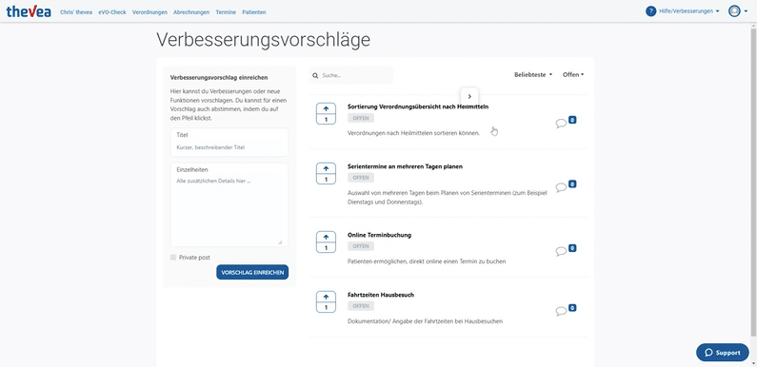Open comments for Online Terminbuchung suggestion
Screen dimensions: 757x367
pos(561,251)
